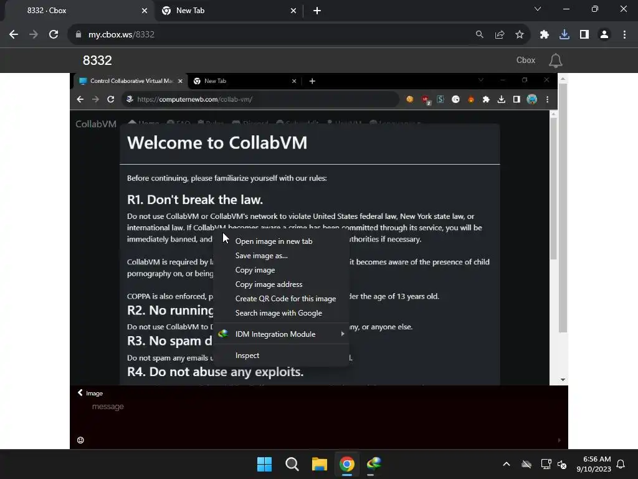Open a new Chrome tab with plus button
This screenshot has width=638, height=479.
coord(317,11)
